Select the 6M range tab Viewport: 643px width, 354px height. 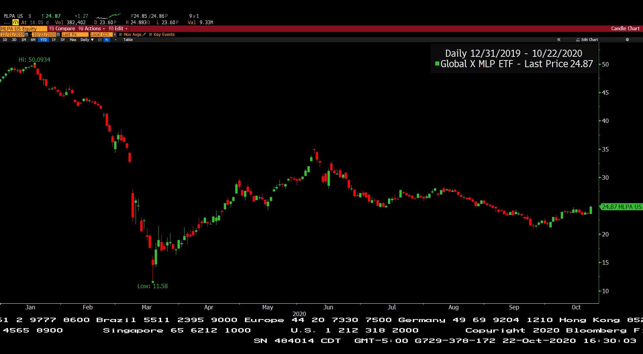click(33, 40)
